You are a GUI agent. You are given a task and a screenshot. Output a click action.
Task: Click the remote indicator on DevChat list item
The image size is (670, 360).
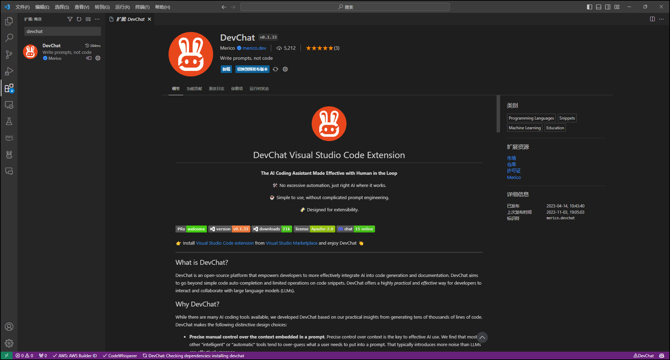pyautogui.click(x=89, y=58)
